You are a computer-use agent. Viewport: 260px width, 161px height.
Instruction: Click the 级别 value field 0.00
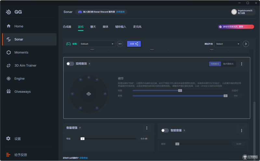point(239,144)
